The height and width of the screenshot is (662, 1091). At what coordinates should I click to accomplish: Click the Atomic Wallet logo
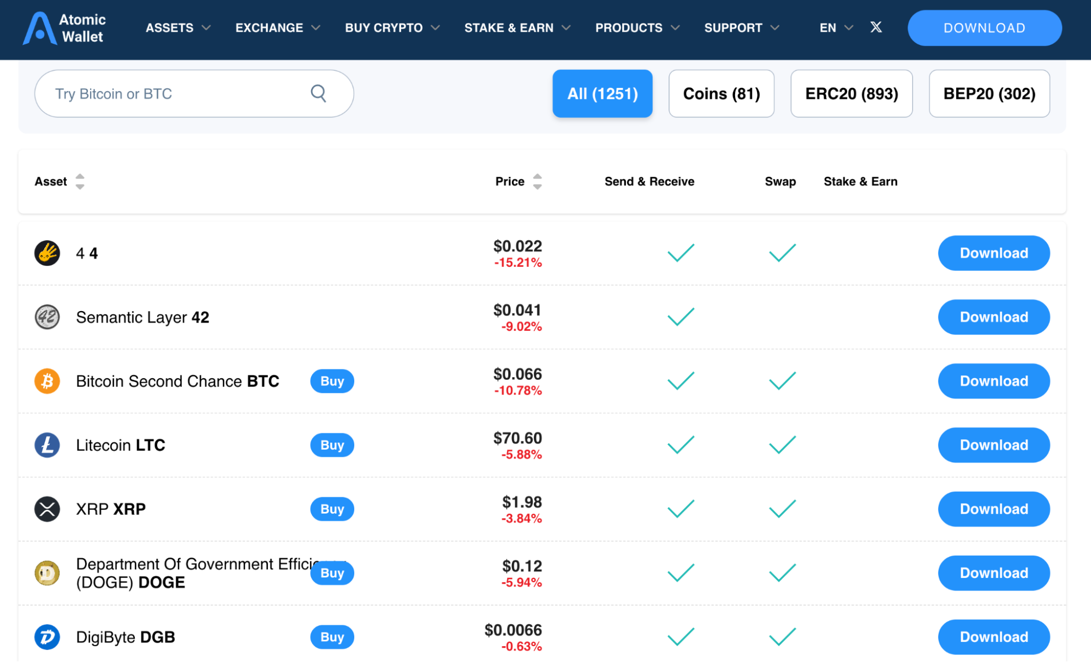64,28
